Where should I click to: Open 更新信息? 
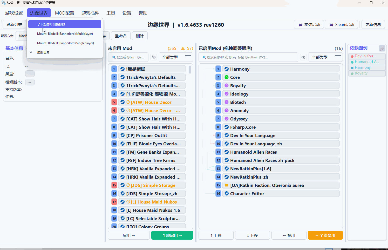click(x=373, y=25)
